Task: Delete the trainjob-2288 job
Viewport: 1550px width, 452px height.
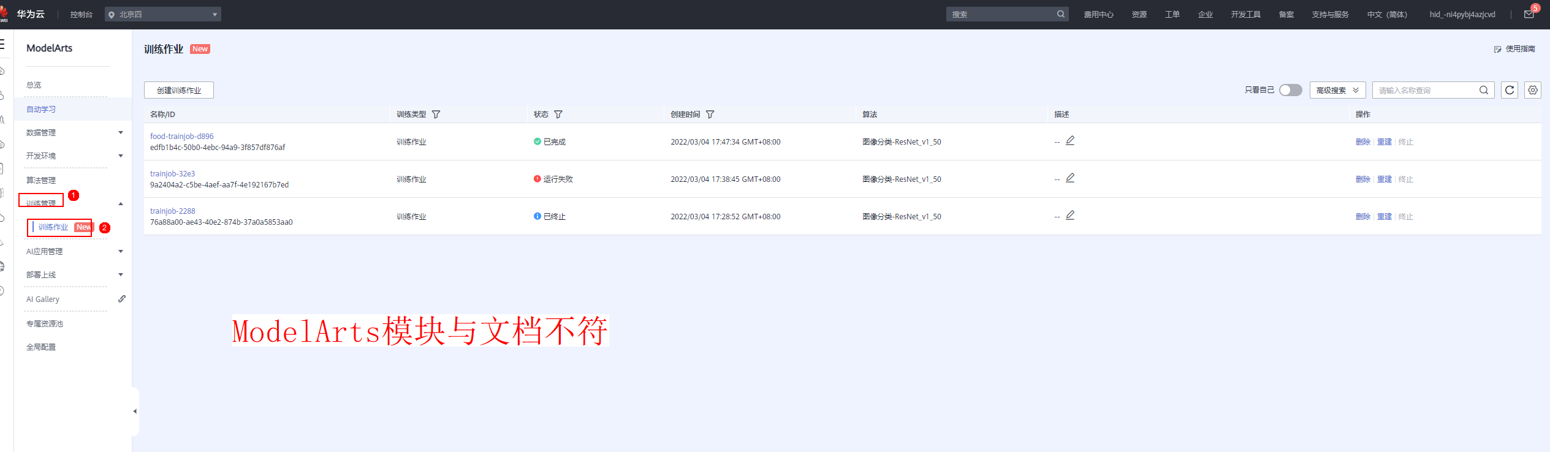Action: click(1363, 217)
